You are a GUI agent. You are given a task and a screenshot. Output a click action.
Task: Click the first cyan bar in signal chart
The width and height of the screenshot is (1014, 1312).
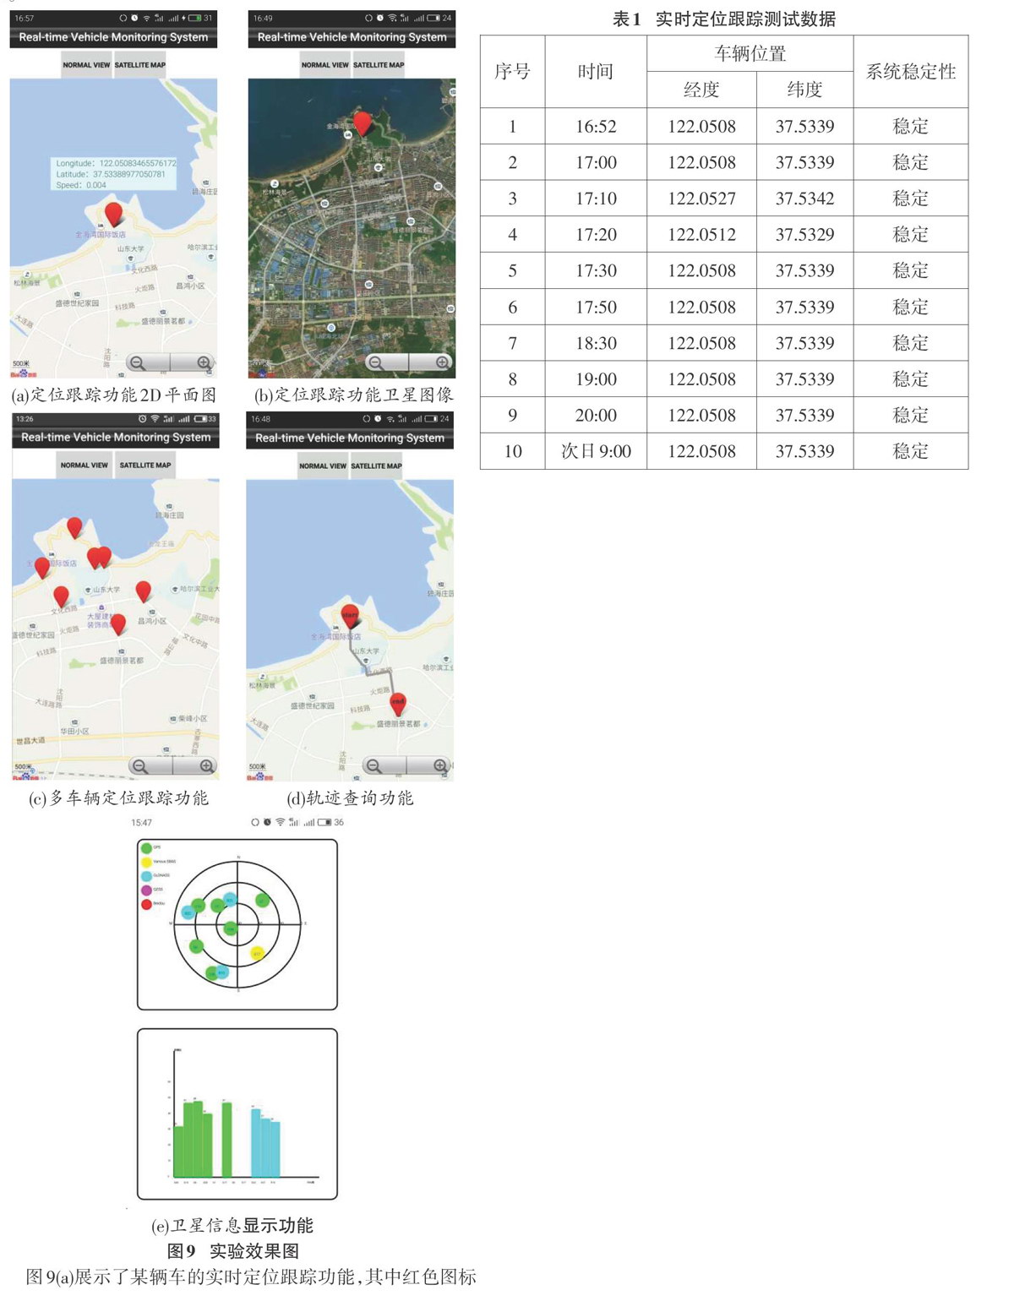coord(256,1143)
